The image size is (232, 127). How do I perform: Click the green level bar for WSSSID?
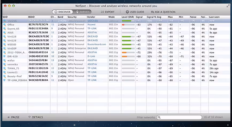tap(128, 44)
